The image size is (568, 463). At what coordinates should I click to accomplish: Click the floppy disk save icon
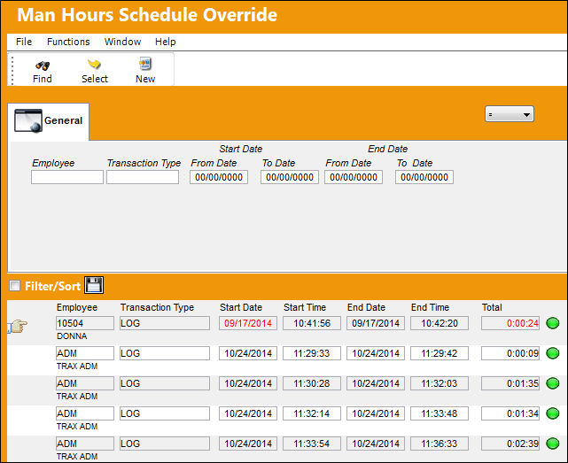coord(94,285)
